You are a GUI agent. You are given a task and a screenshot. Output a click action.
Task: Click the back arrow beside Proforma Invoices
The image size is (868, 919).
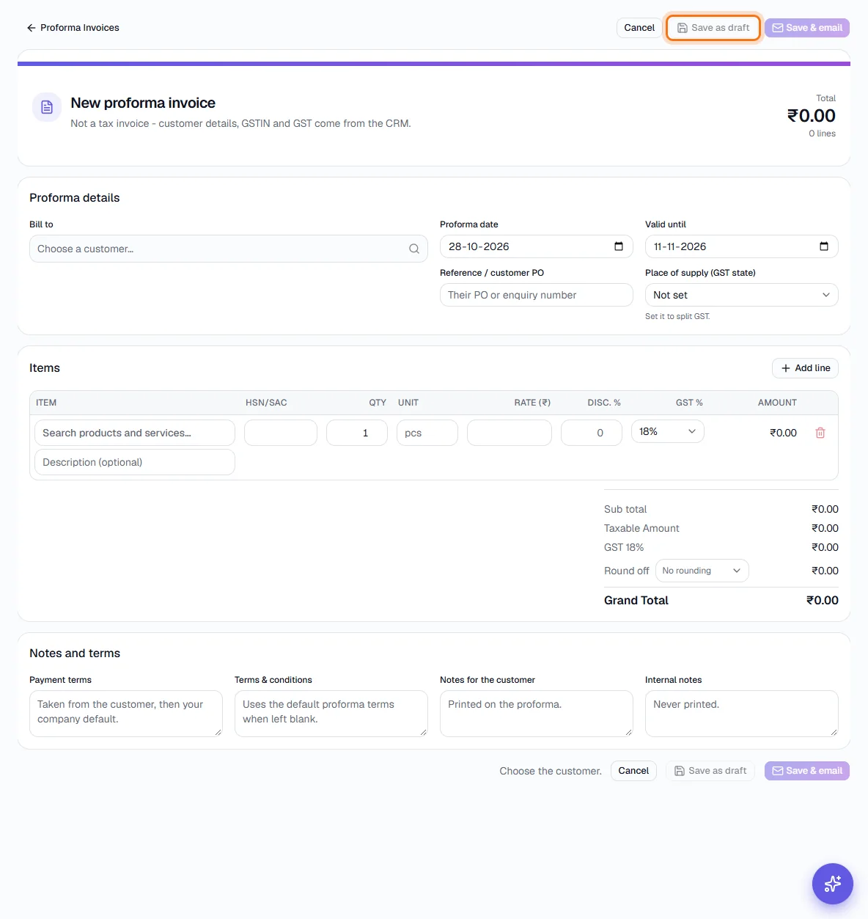pos(31,28)
